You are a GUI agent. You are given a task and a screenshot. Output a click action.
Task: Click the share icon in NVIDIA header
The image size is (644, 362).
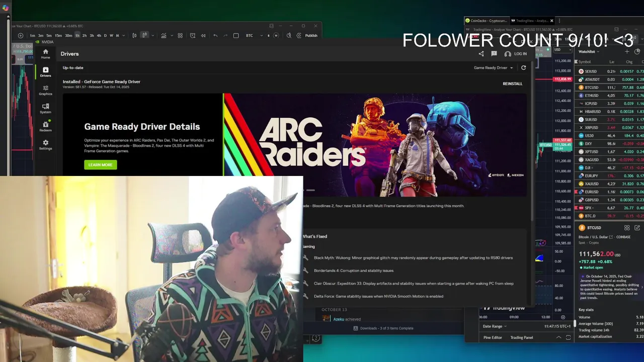(x=481, y=54)
